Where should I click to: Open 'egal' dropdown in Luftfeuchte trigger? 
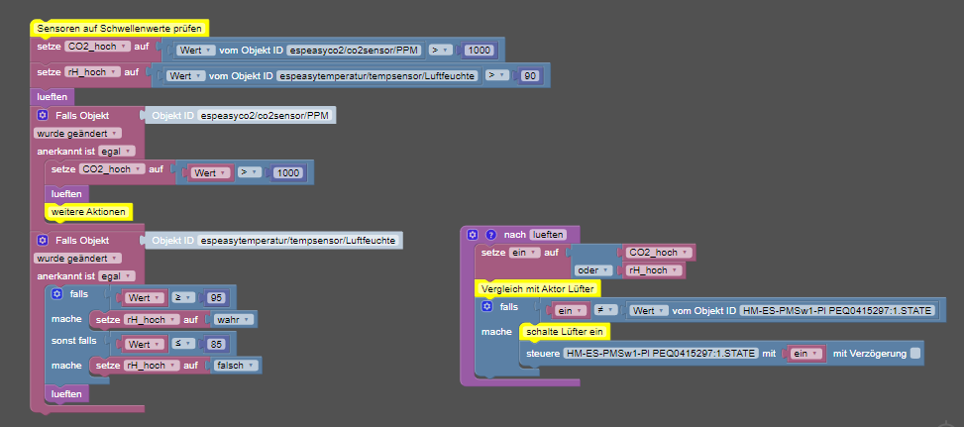pyautogui.click(x=117, y=275)
